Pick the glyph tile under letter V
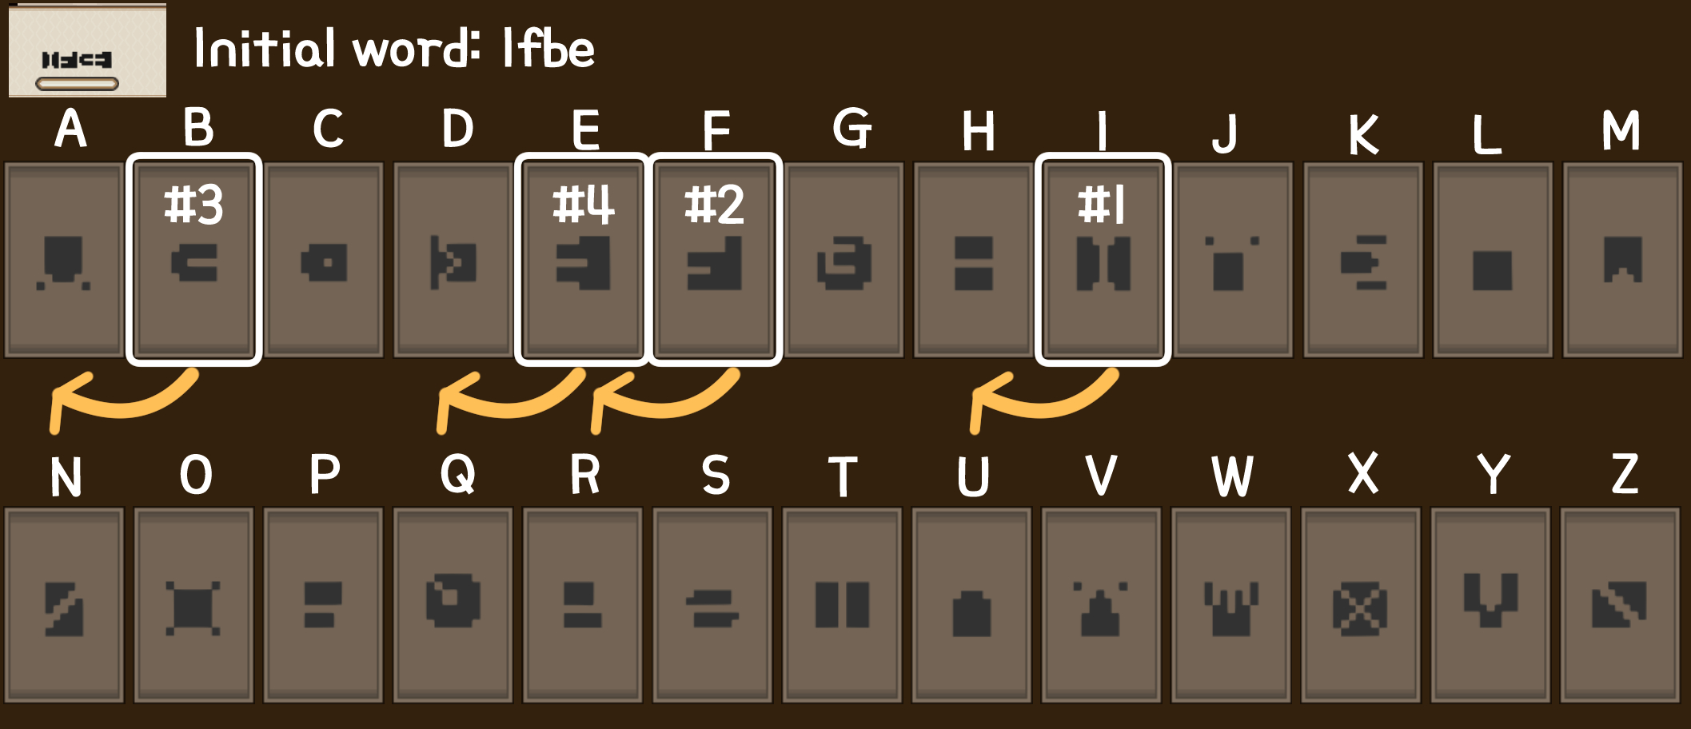 click(x=1101, y=605)
